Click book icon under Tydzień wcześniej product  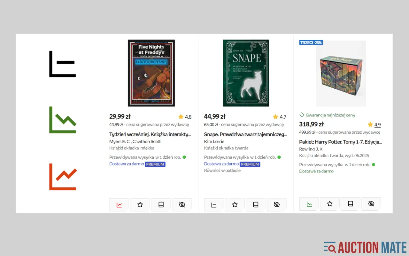pos(161,205)
